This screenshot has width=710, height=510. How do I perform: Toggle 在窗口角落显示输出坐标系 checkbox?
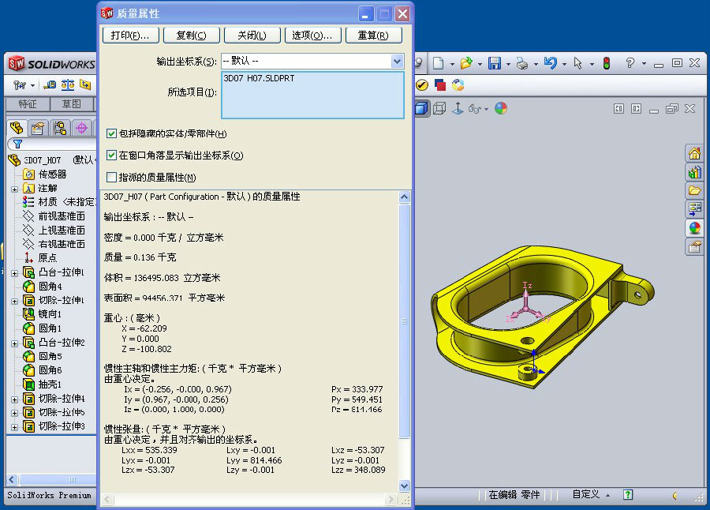111,156
